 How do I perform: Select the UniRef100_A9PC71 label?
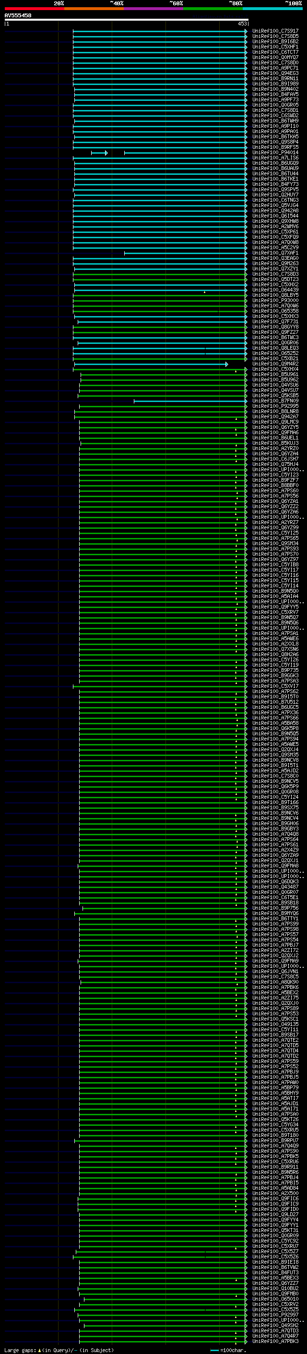tap(275, 68)
